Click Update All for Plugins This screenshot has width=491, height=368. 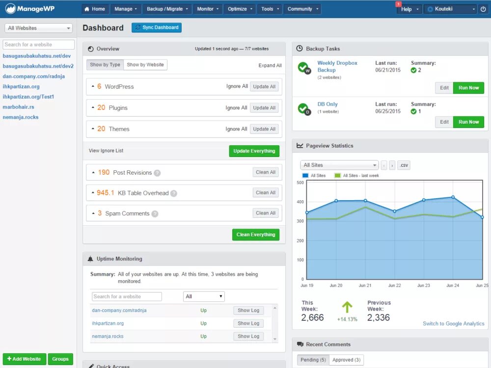(264, 107)
